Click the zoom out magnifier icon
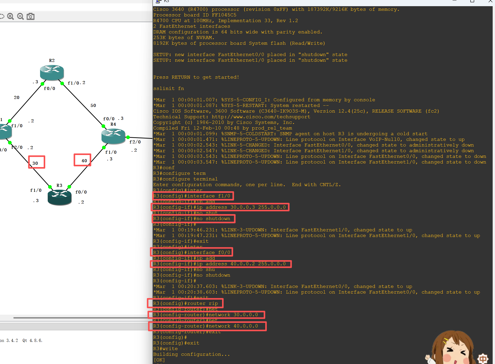This screenshot has width=495, height=364. (20, 16)
